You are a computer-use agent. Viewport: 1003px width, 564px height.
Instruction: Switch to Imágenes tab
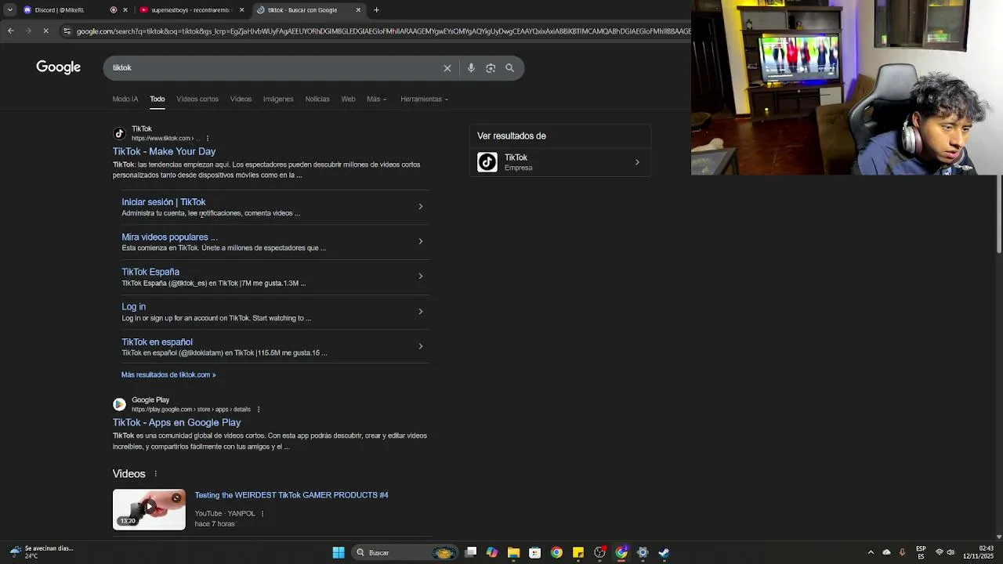click(278, 99)
